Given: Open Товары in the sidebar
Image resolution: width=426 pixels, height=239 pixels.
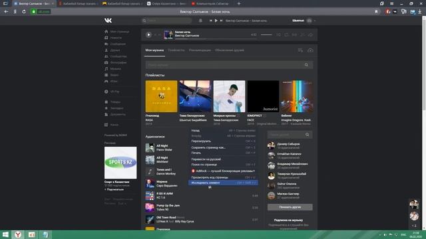Looking at the screenshot, I should (x=112, y=102).
